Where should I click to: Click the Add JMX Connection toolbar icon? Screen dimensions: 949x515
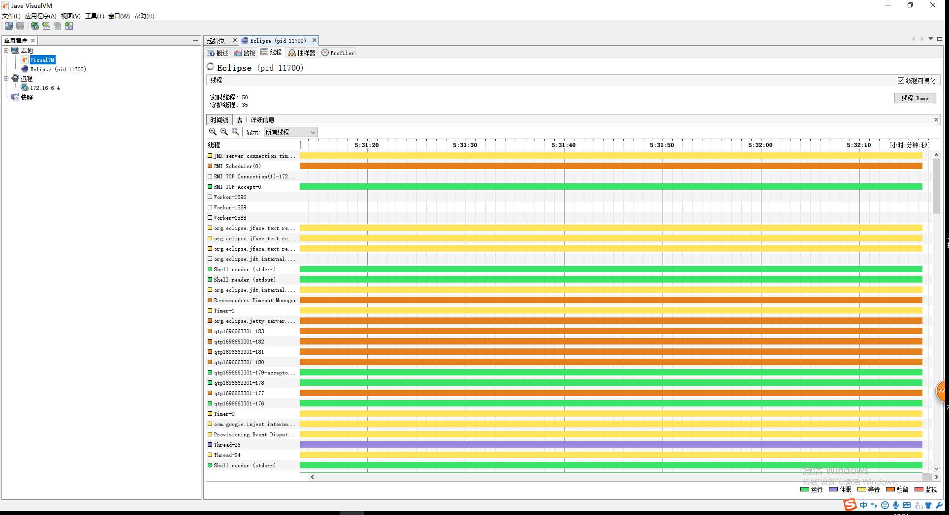[x=46, y=26]
